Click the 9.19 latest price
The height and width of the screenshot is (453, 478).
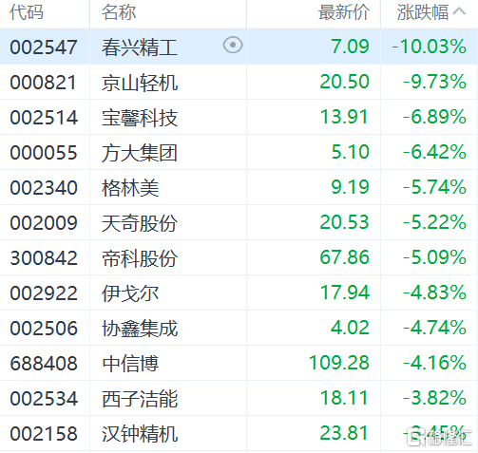(350, 187)
